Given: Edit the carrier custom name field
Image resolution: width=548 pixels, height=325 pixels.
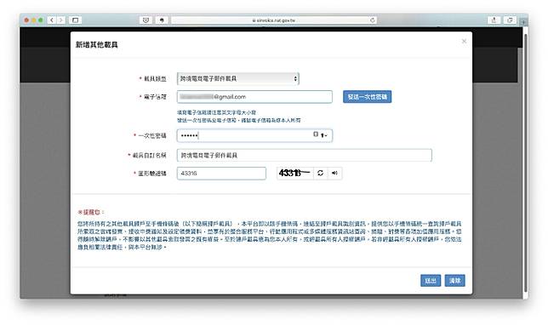Looking at the screenshot, I should tap(305, 155).
